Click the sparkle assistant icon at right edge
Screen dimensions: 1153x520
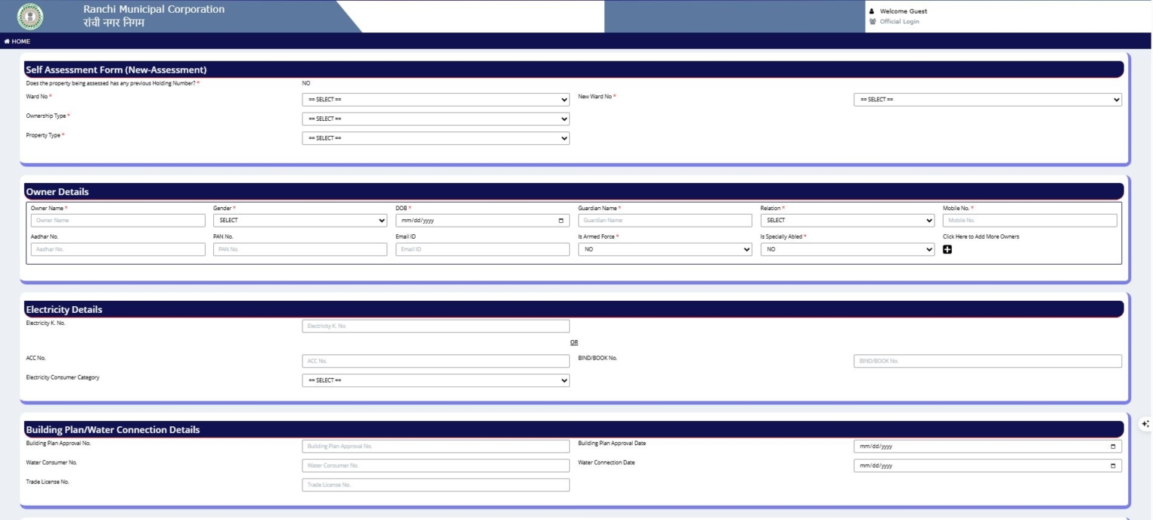[x=1145, y=424]
